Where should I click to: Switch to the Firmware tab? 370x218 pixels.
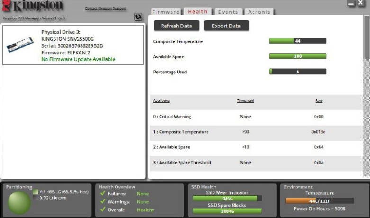pyautogui.click(x=166, y=12)
